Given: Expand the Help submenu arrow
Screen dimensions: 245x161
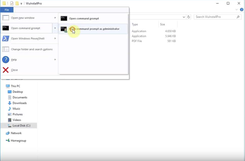Looking at the screenshot, I should coord(55,60).
